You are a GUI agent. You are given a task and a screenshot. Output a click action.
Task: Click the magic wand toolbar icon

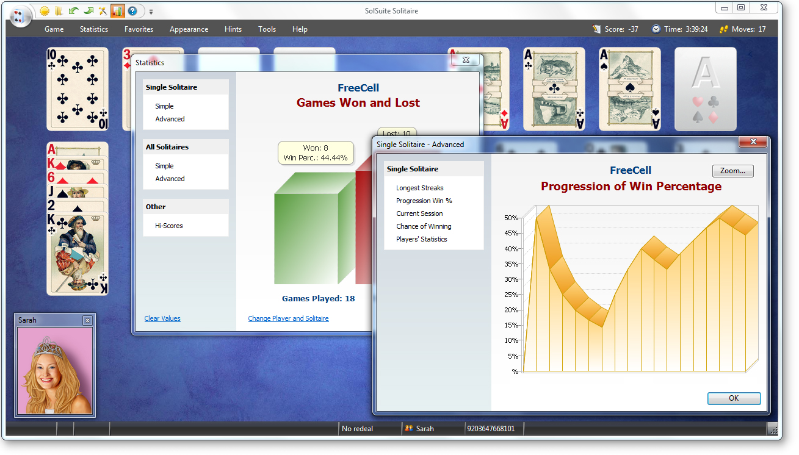coord(103,11)
